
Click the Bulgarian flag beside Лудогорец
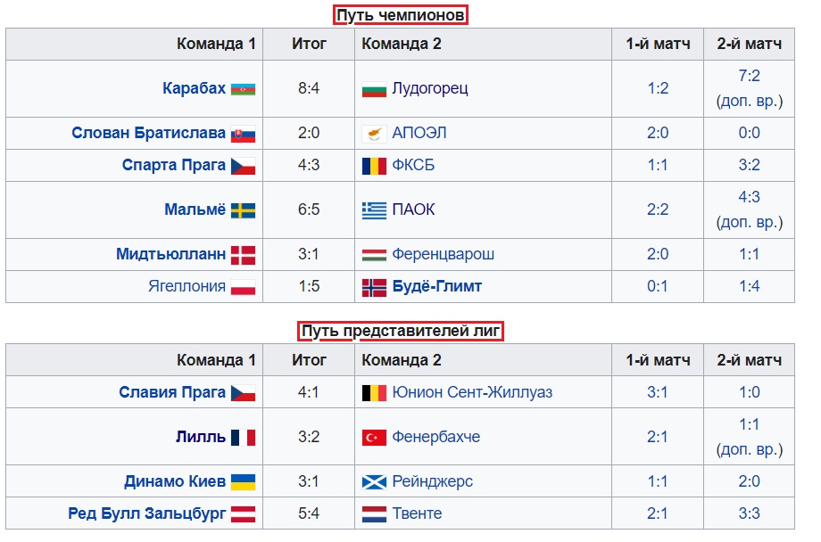pos(374,89)
